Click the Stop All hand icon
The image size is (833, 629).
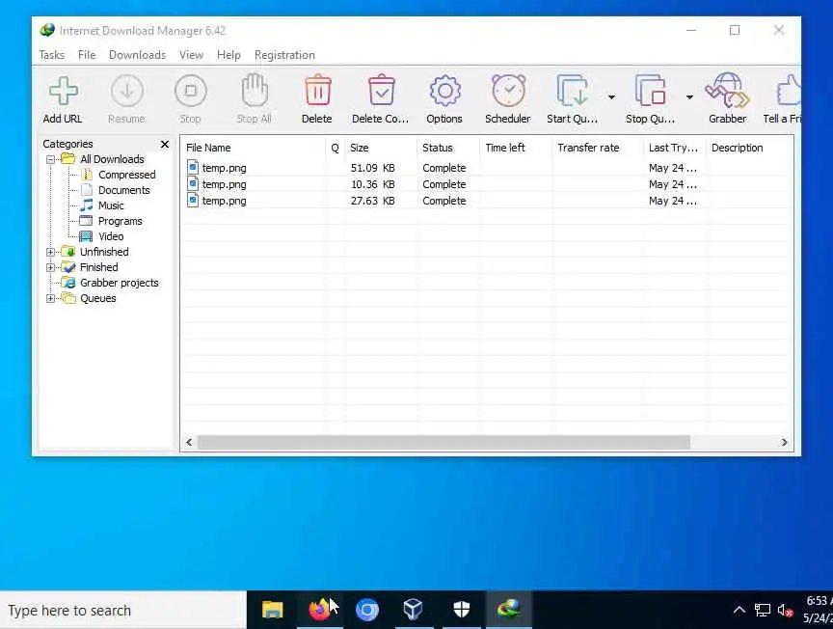tap(254, 91)
